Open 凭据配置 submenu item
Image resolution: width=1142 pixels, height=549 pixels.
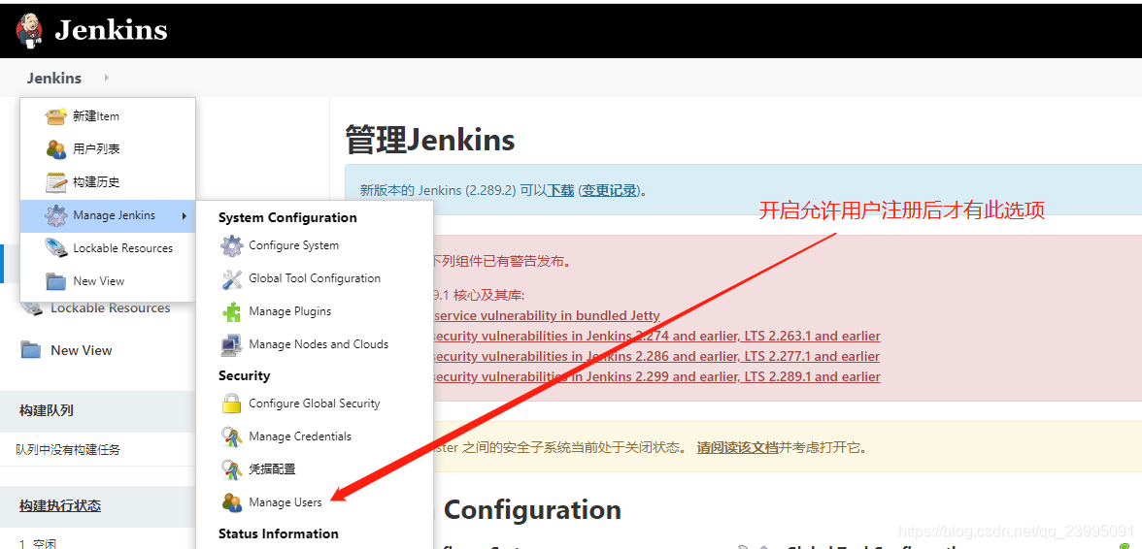point(272,469)
